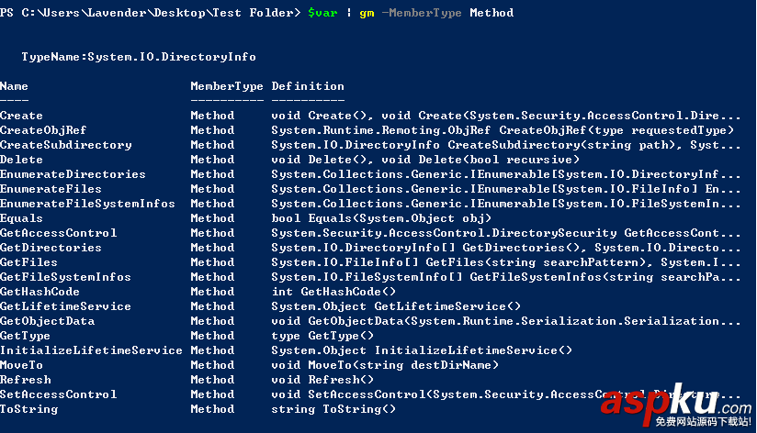Screen dimensions: 757x433
Task: Select the InitializeLifetimeService method name
Action: (91, 350)
